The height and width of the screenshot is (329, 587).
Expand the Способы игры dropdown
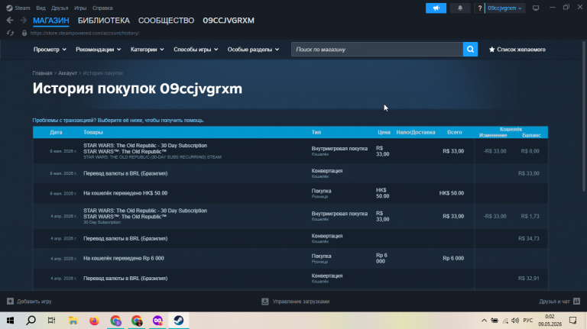(x=196, y=50)
